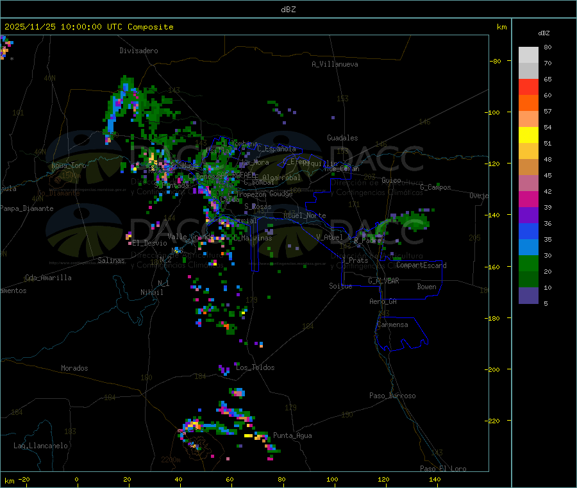Image resolution: width=577 pixels, height=488 pixels.
Task: Click the dark slate 5–10 dBZ legend swatch
Action: click(528, 296)
